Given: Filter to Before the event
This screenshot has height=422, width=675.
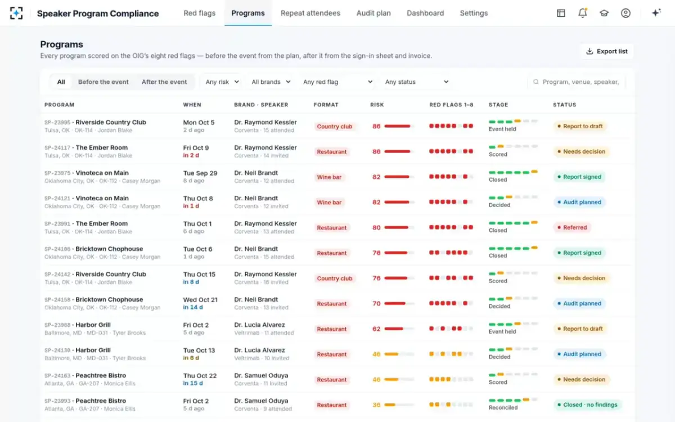Looking at the screenshot, I should click(103, 82).
